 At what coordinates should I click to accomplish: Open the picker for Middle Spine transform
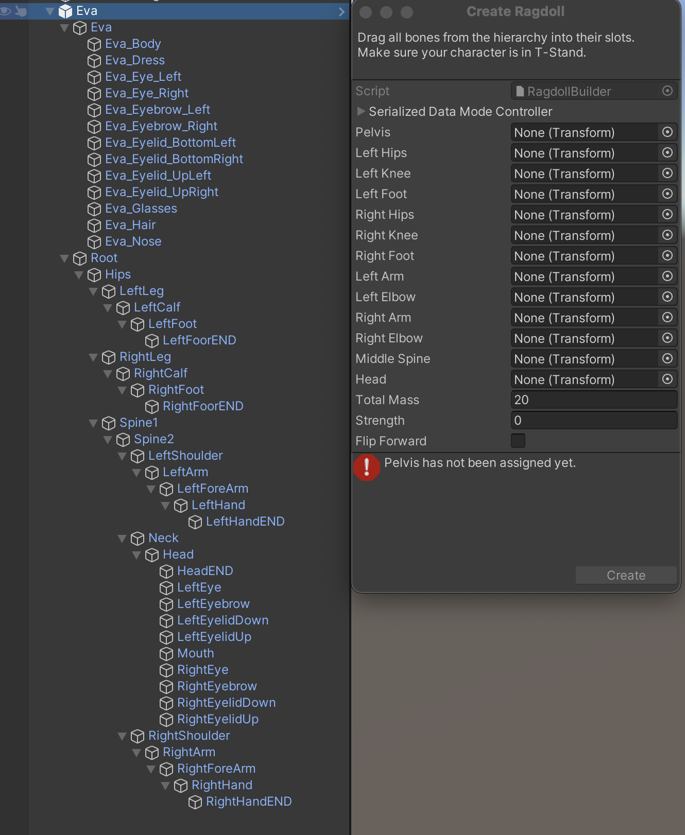pyautogui.click(x=667, y=359)
